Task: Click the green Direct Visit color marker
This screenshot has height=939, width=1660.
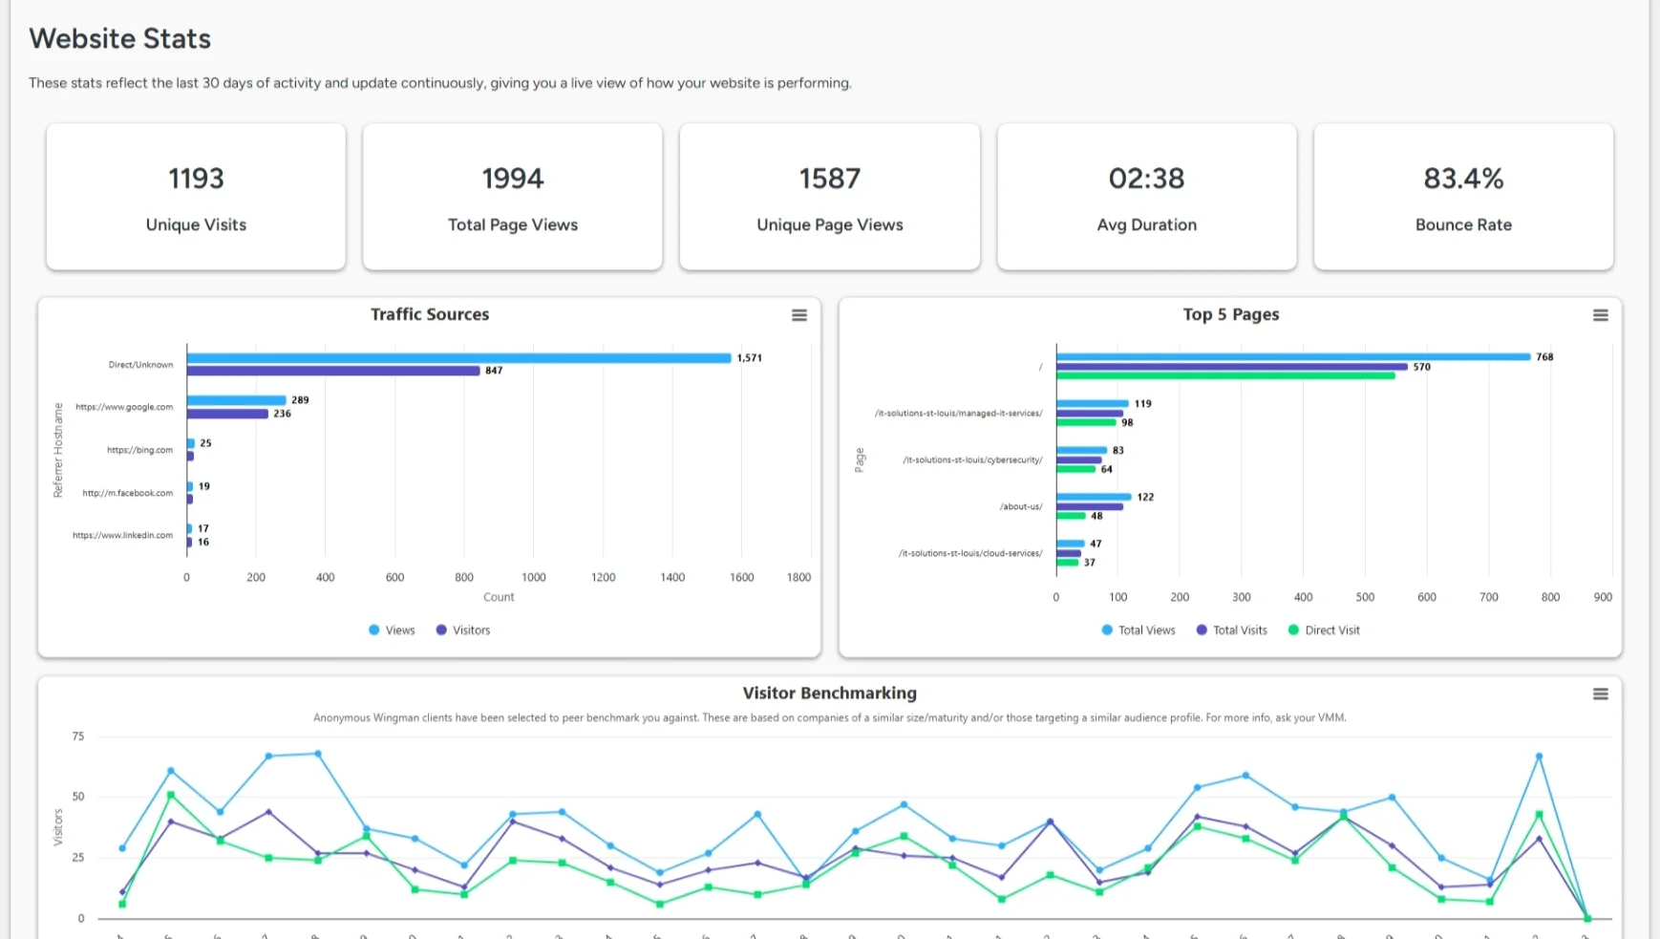Action: click(x=1291, y=630)
